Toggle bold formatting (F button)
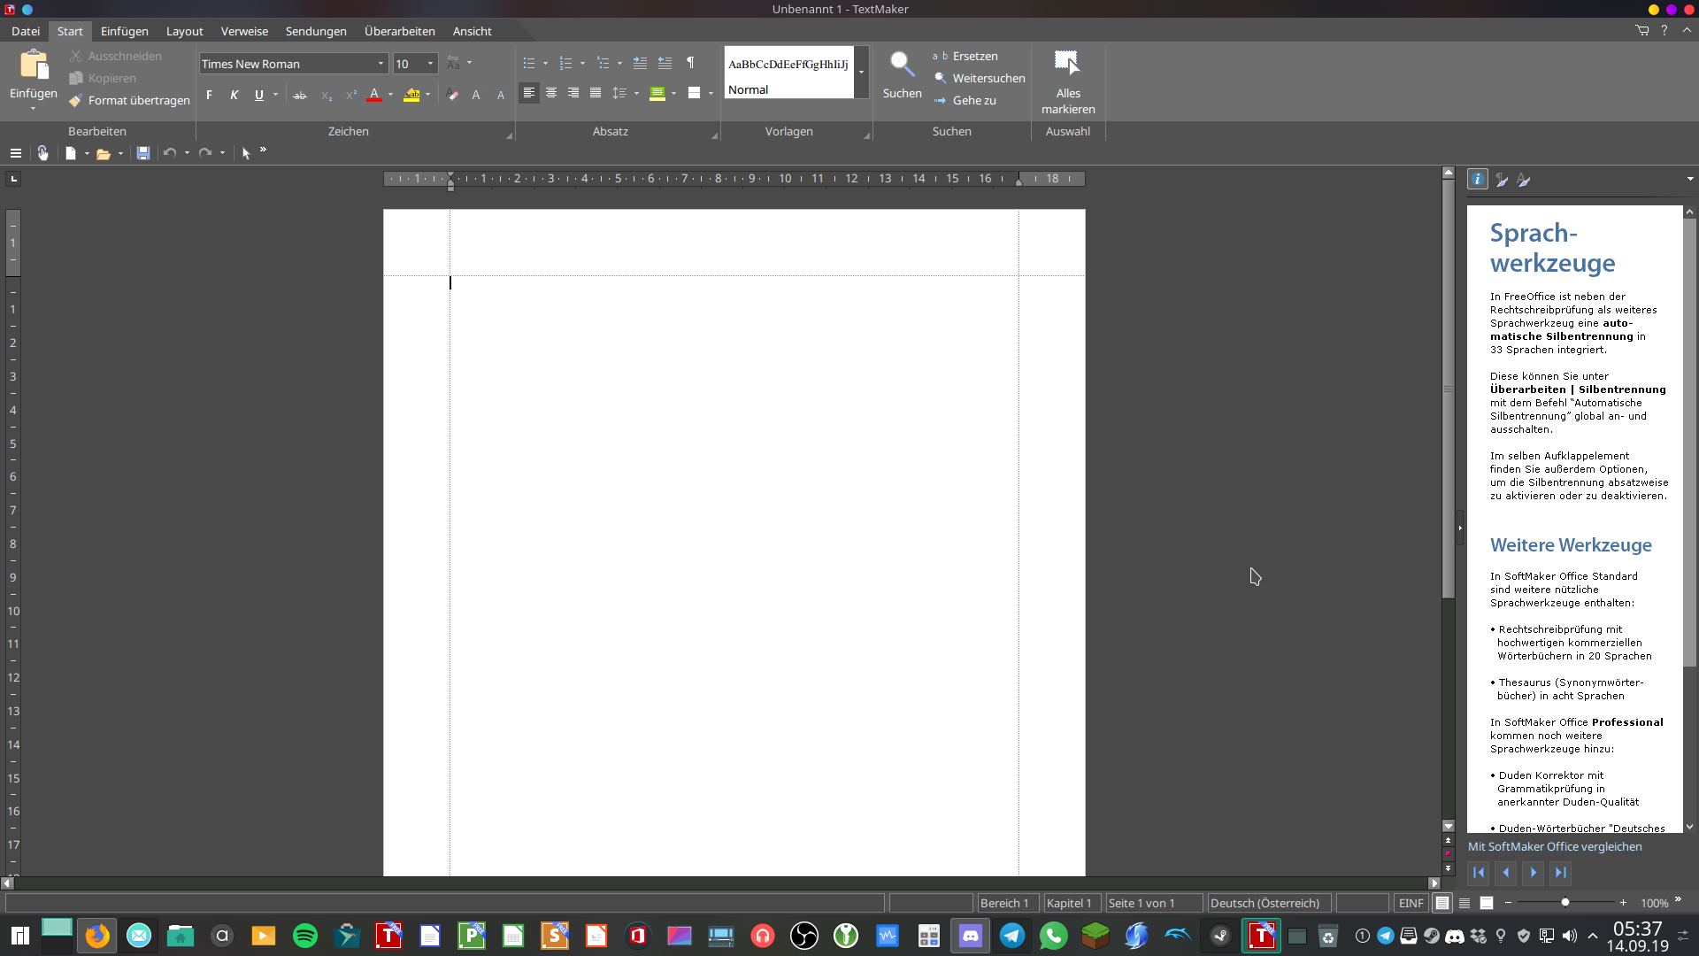The width and height of the screenshot is (1699, 956). (209, 95)
